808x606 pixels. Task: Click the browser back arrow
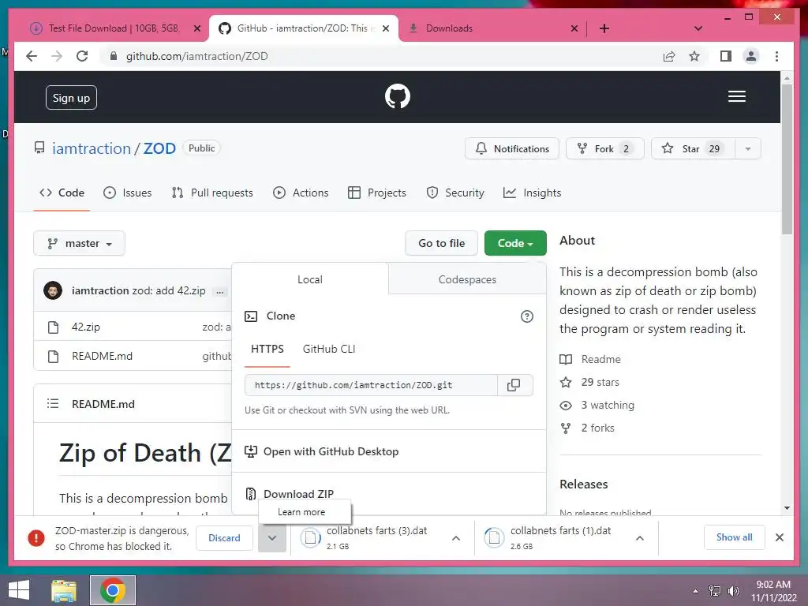click(32, 56)
